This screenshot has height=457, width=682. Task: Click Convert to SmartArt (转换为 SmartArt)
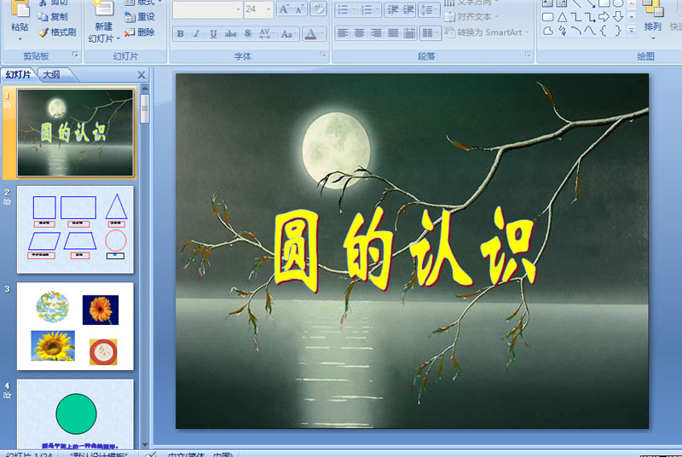(x=487, y=32)
